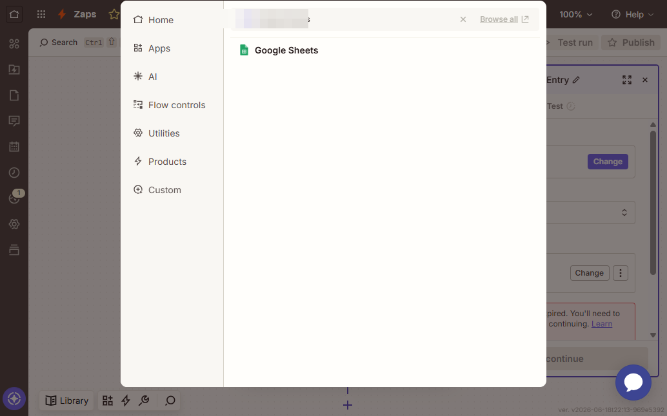The image size is (667, 416).
Task: Open the chat notes icon in sidebar
Action: click(x=14, y=122)
